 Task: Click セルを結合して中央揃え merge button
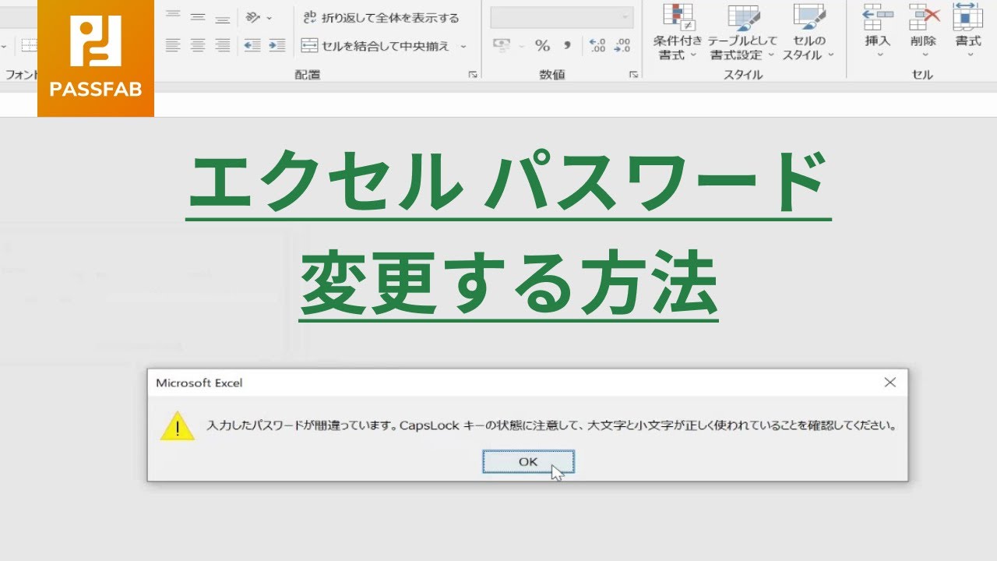pyautogui.click(x=375, y=46)
